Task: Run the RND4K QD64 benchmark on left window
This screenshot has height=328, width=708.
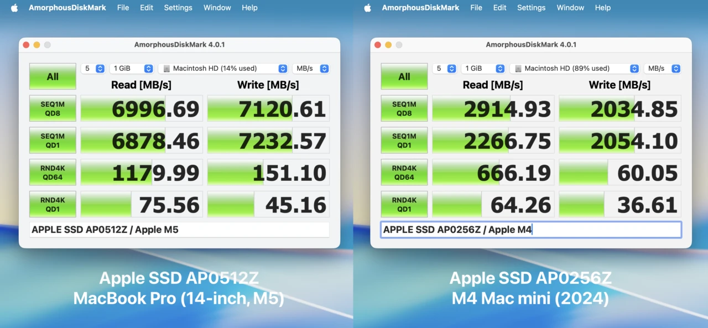Action: (x=53, y=172)
